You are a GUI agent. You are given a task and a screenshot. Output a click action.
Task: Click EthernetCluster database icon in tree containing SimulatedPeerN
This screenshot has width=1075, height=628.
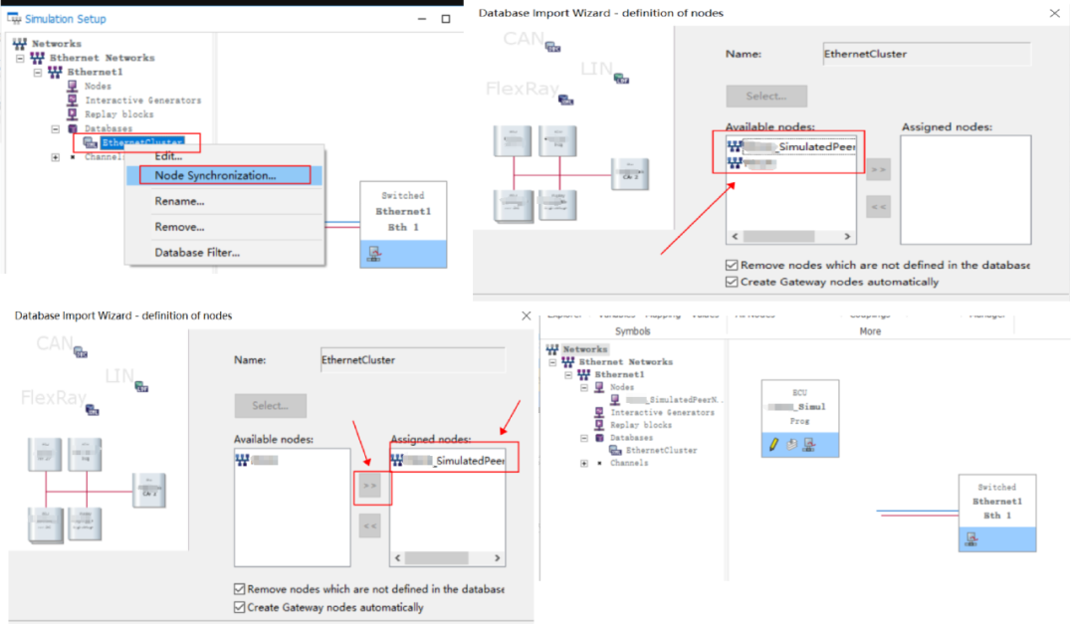[615, 451]
